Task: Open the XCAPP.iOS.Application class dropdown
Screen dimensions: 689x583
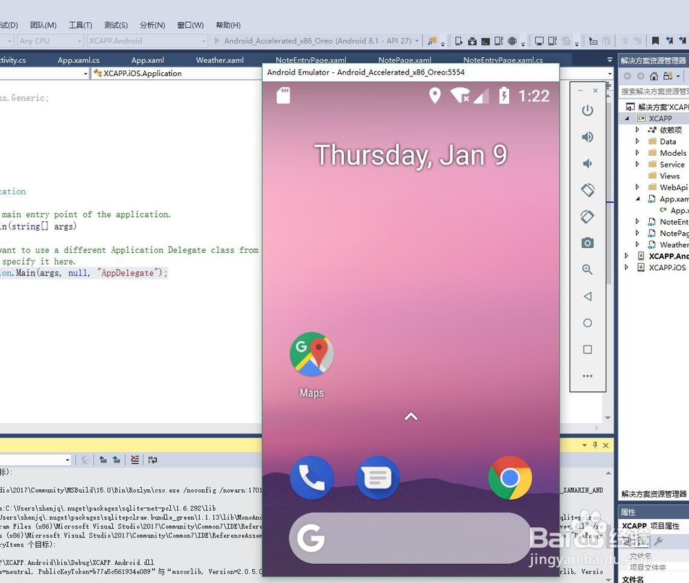Action: pos(176,73)
